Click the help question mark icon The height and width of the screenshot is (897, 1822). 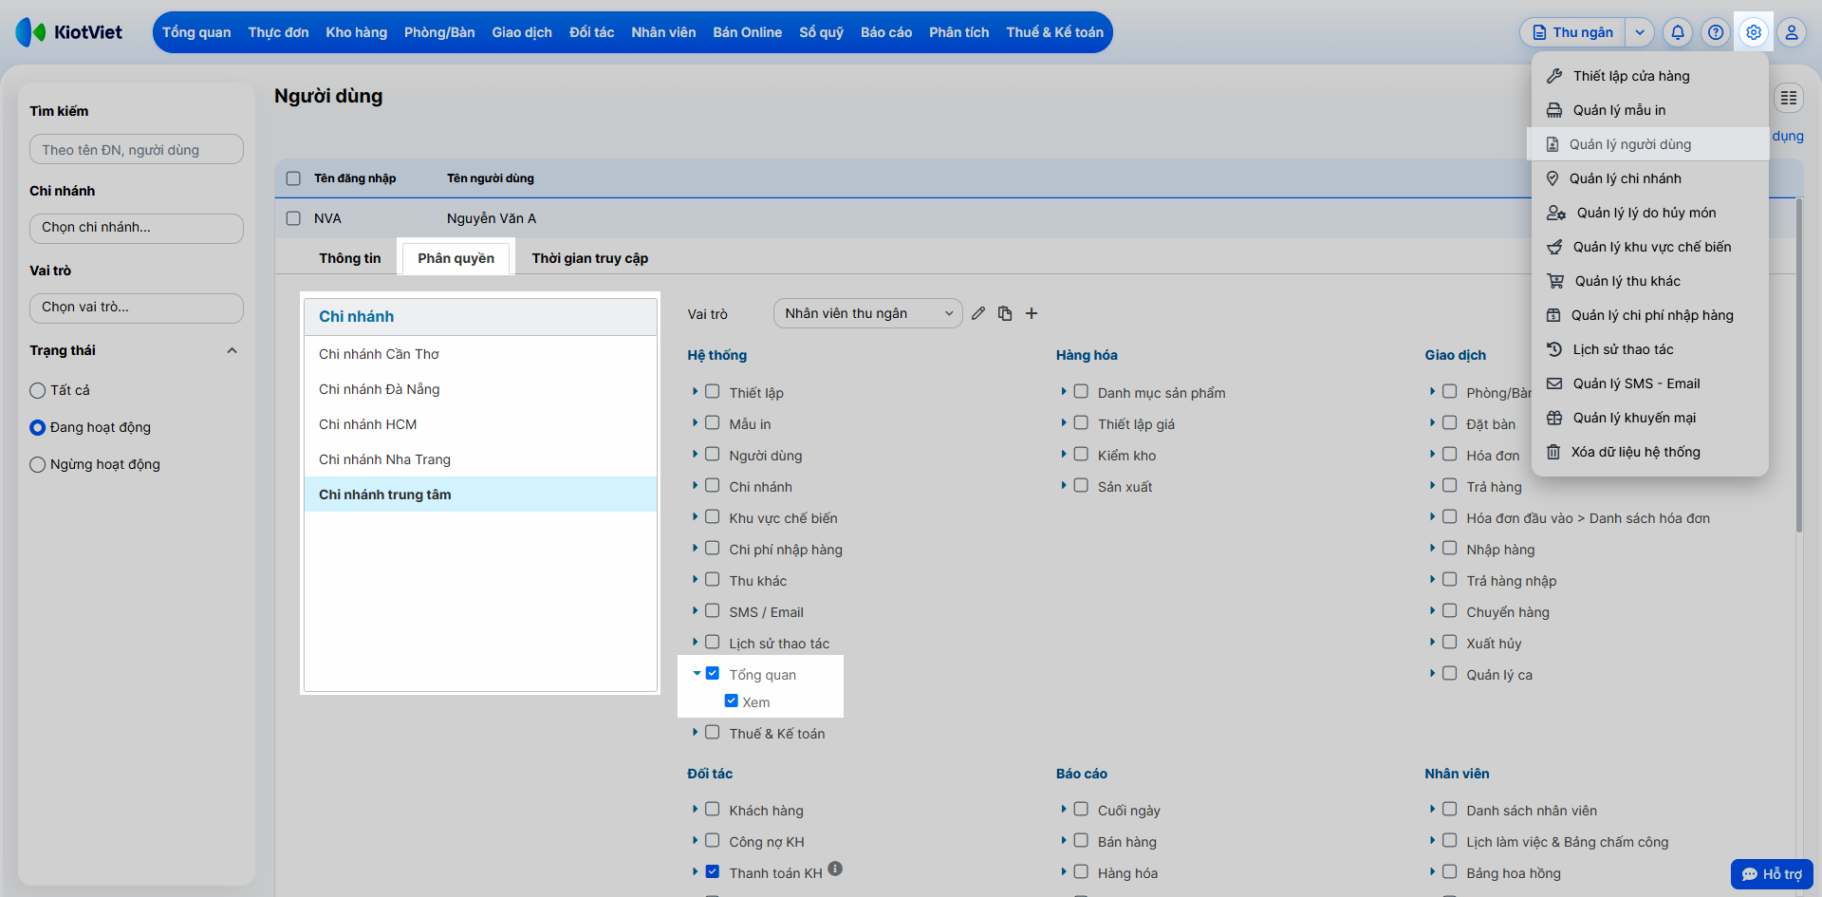[x=1716, y=32]
